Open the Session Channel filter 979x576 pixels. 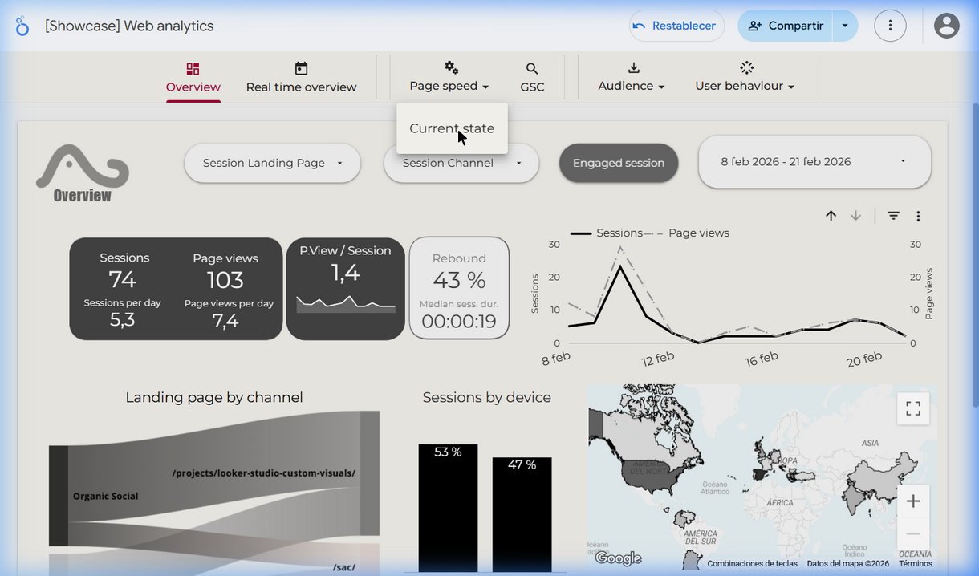[461, 163]
